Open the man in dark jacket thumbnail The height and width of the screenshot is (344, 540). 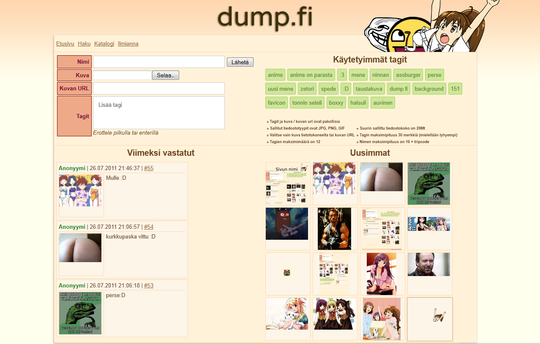coord(429,265)
